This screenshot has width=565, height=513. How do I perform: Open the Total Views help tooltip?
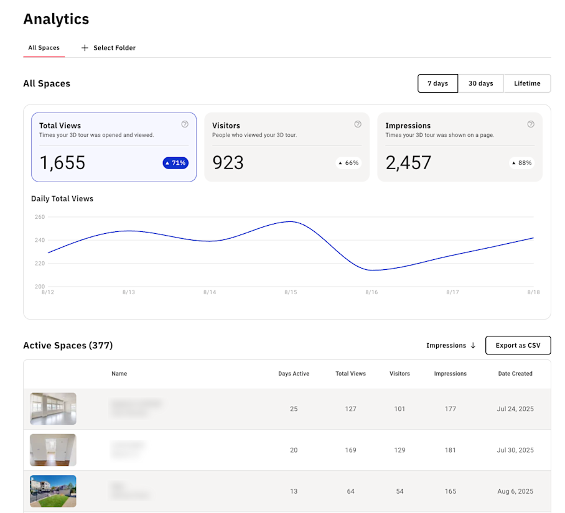(x=184, y=124)
